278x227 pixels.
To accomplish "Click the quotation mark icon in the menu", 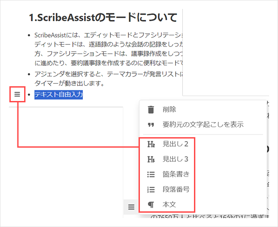I will pyautogui.click(x=151, y=125).
